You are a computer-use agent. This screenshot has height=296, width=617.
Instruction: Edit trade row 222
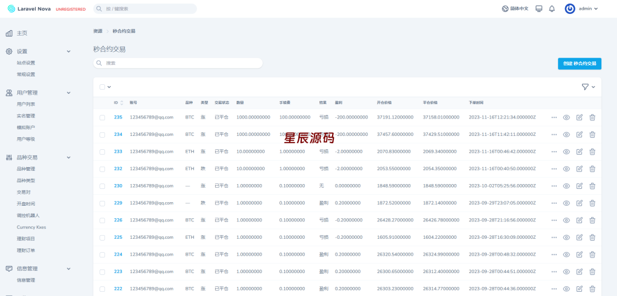[579, 289]
